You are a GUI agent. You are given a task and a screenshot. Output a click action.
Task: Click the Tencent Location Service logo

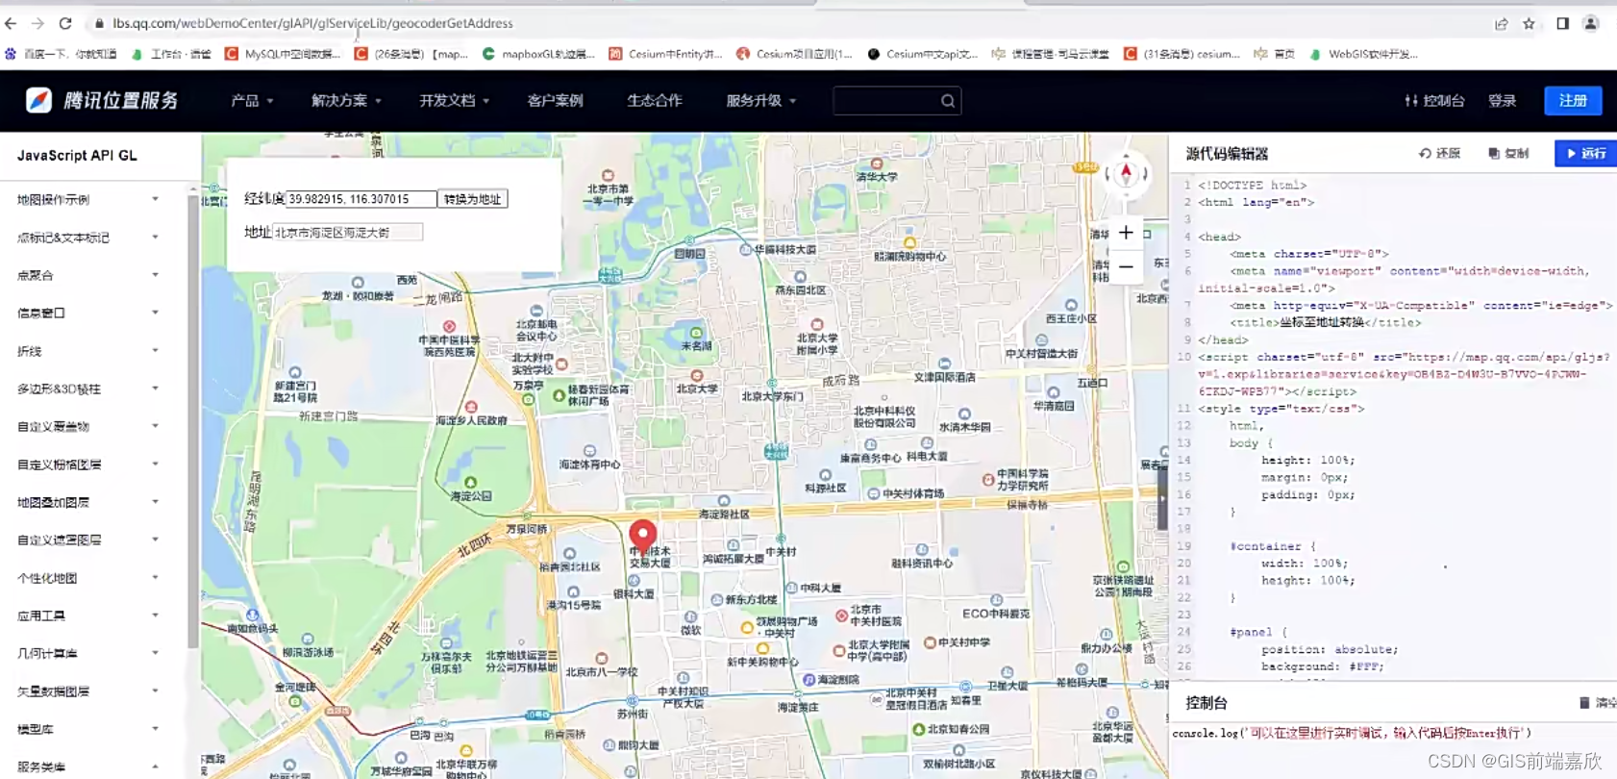coord(102,100)
